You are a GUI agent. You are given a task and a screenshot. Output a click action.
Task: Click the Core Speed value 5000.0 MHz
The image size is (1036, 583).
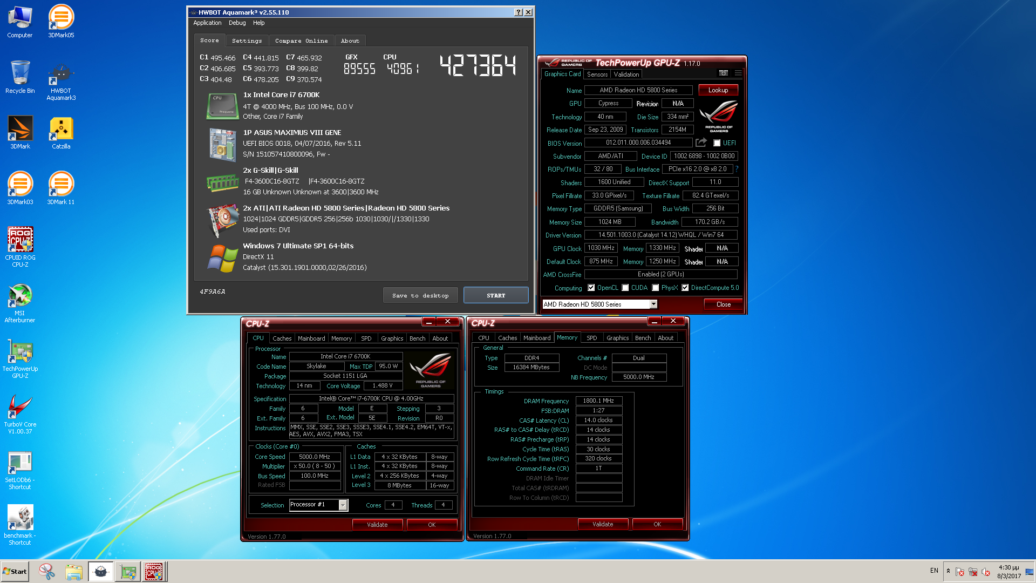315,457
